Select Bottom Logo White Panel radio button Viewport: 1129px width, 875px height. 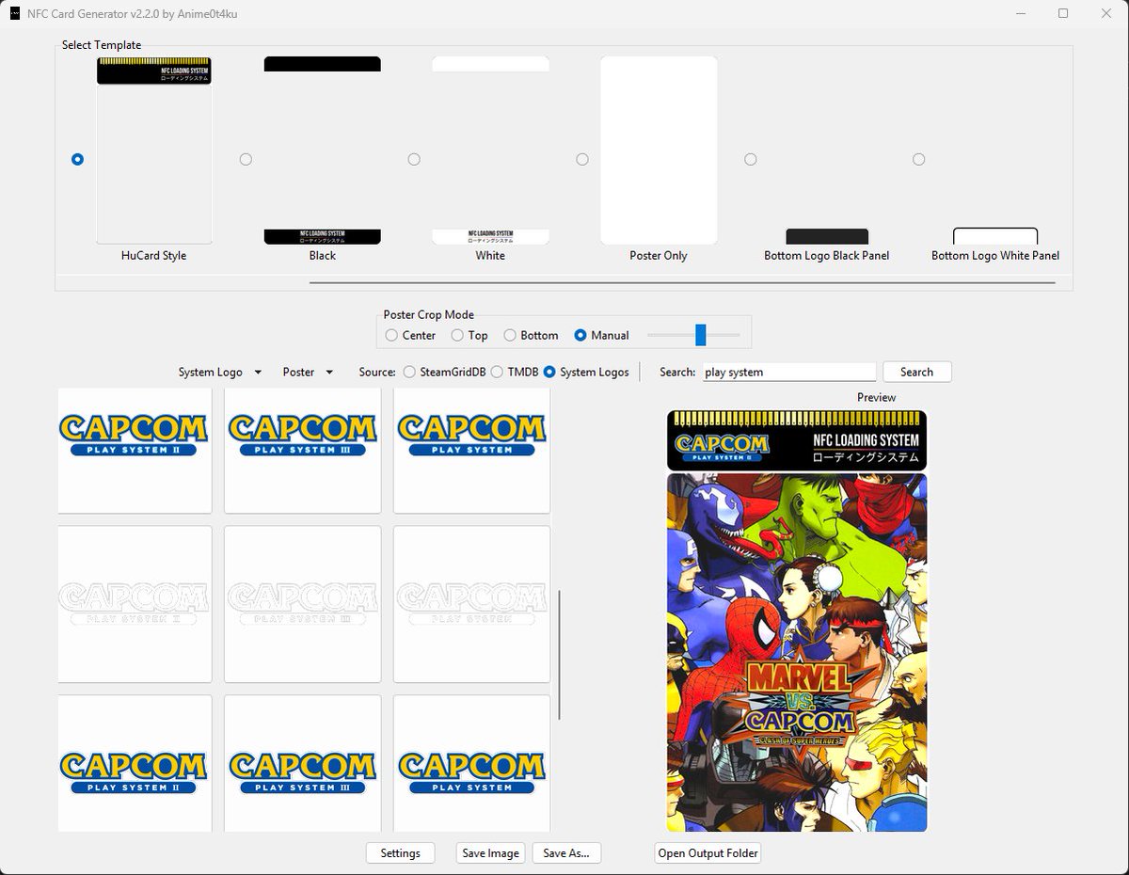pos(918,160)
